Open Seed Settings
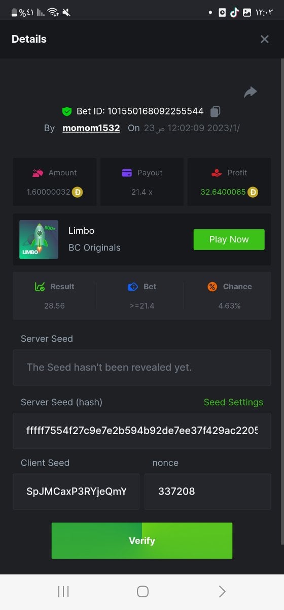The height and width of the screenshot is (610, 284). (233, 402)
